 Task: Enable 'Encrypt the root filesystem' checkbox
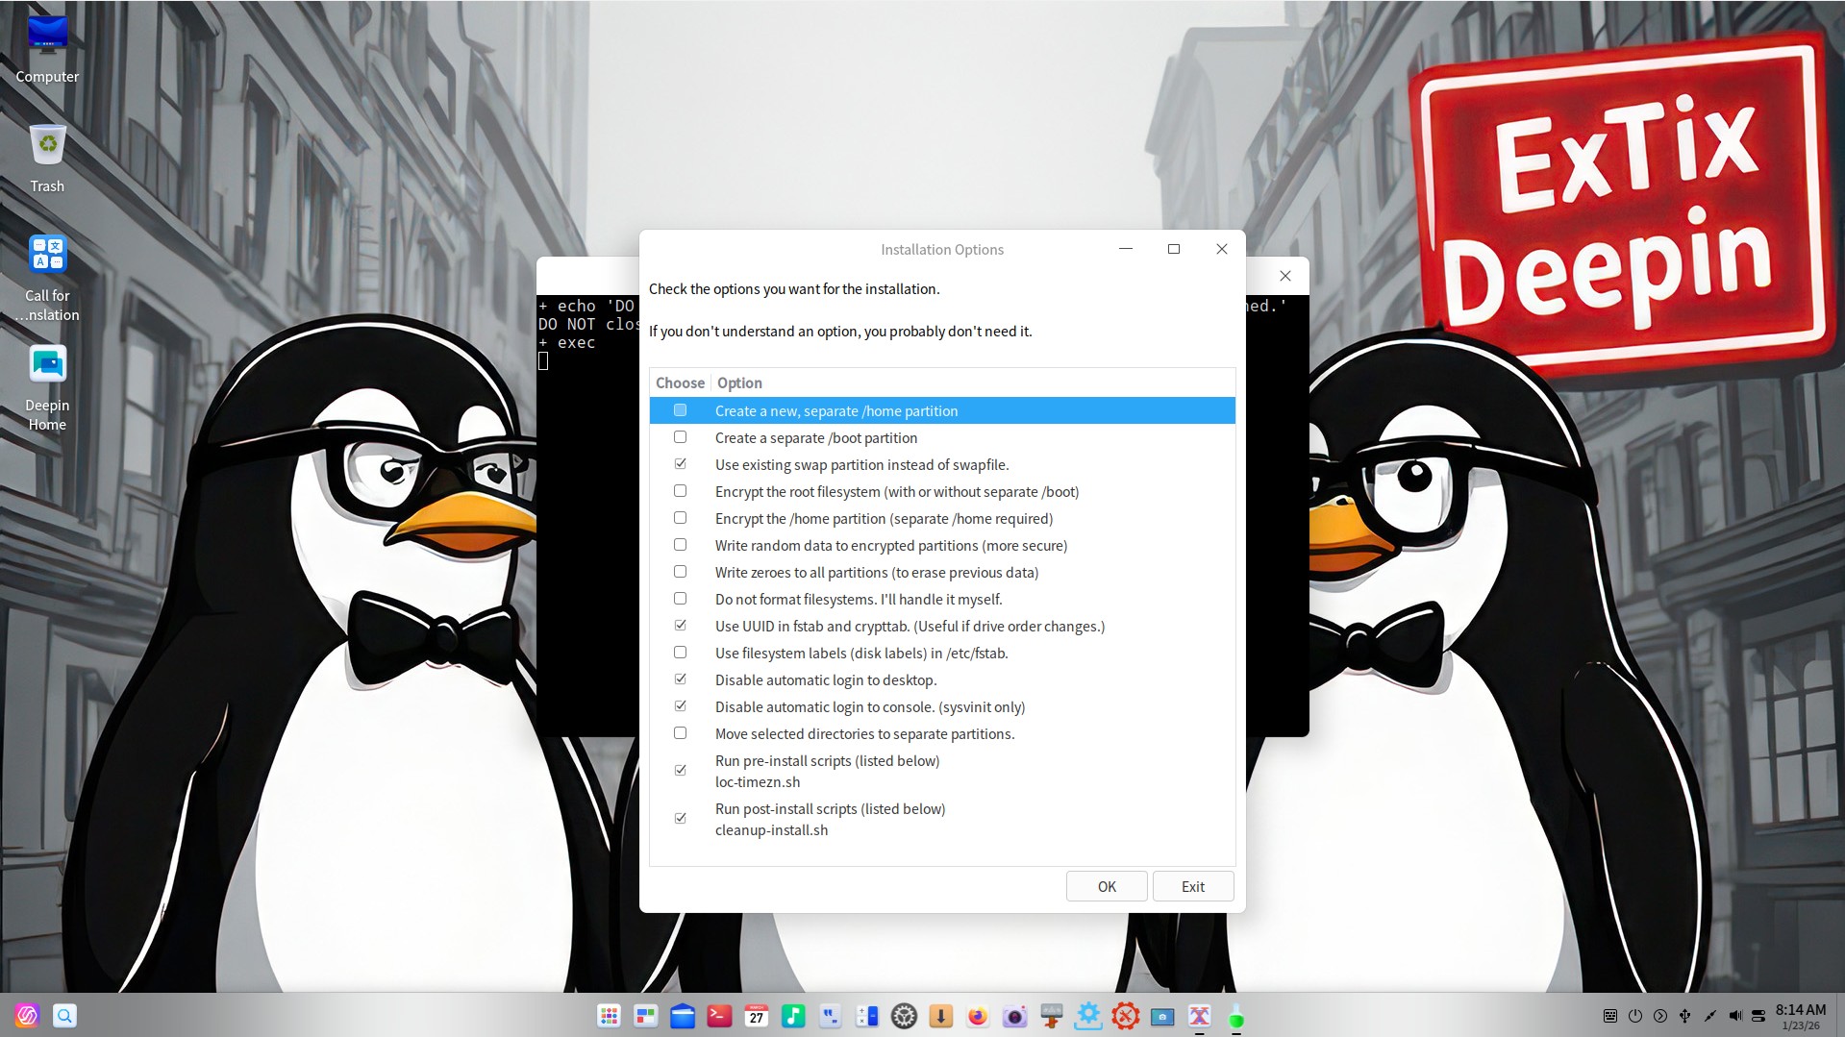tap(681, 491)
